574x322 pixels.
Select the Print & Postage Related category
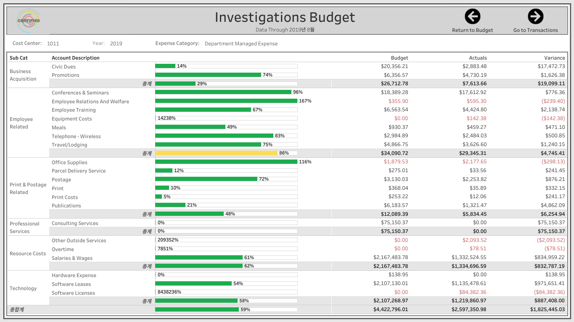pyautogui.click(x=28, y=188)
